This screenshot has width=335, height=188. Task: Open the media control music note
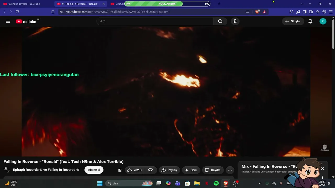[298, 12]
